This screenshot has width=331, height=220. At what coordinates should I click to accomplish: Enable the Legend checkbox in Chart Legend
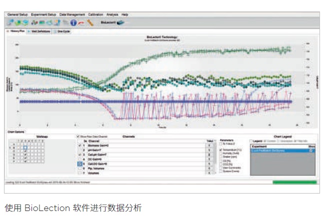251,141
